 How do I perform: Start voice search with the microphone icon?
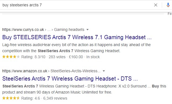[168, 5]
